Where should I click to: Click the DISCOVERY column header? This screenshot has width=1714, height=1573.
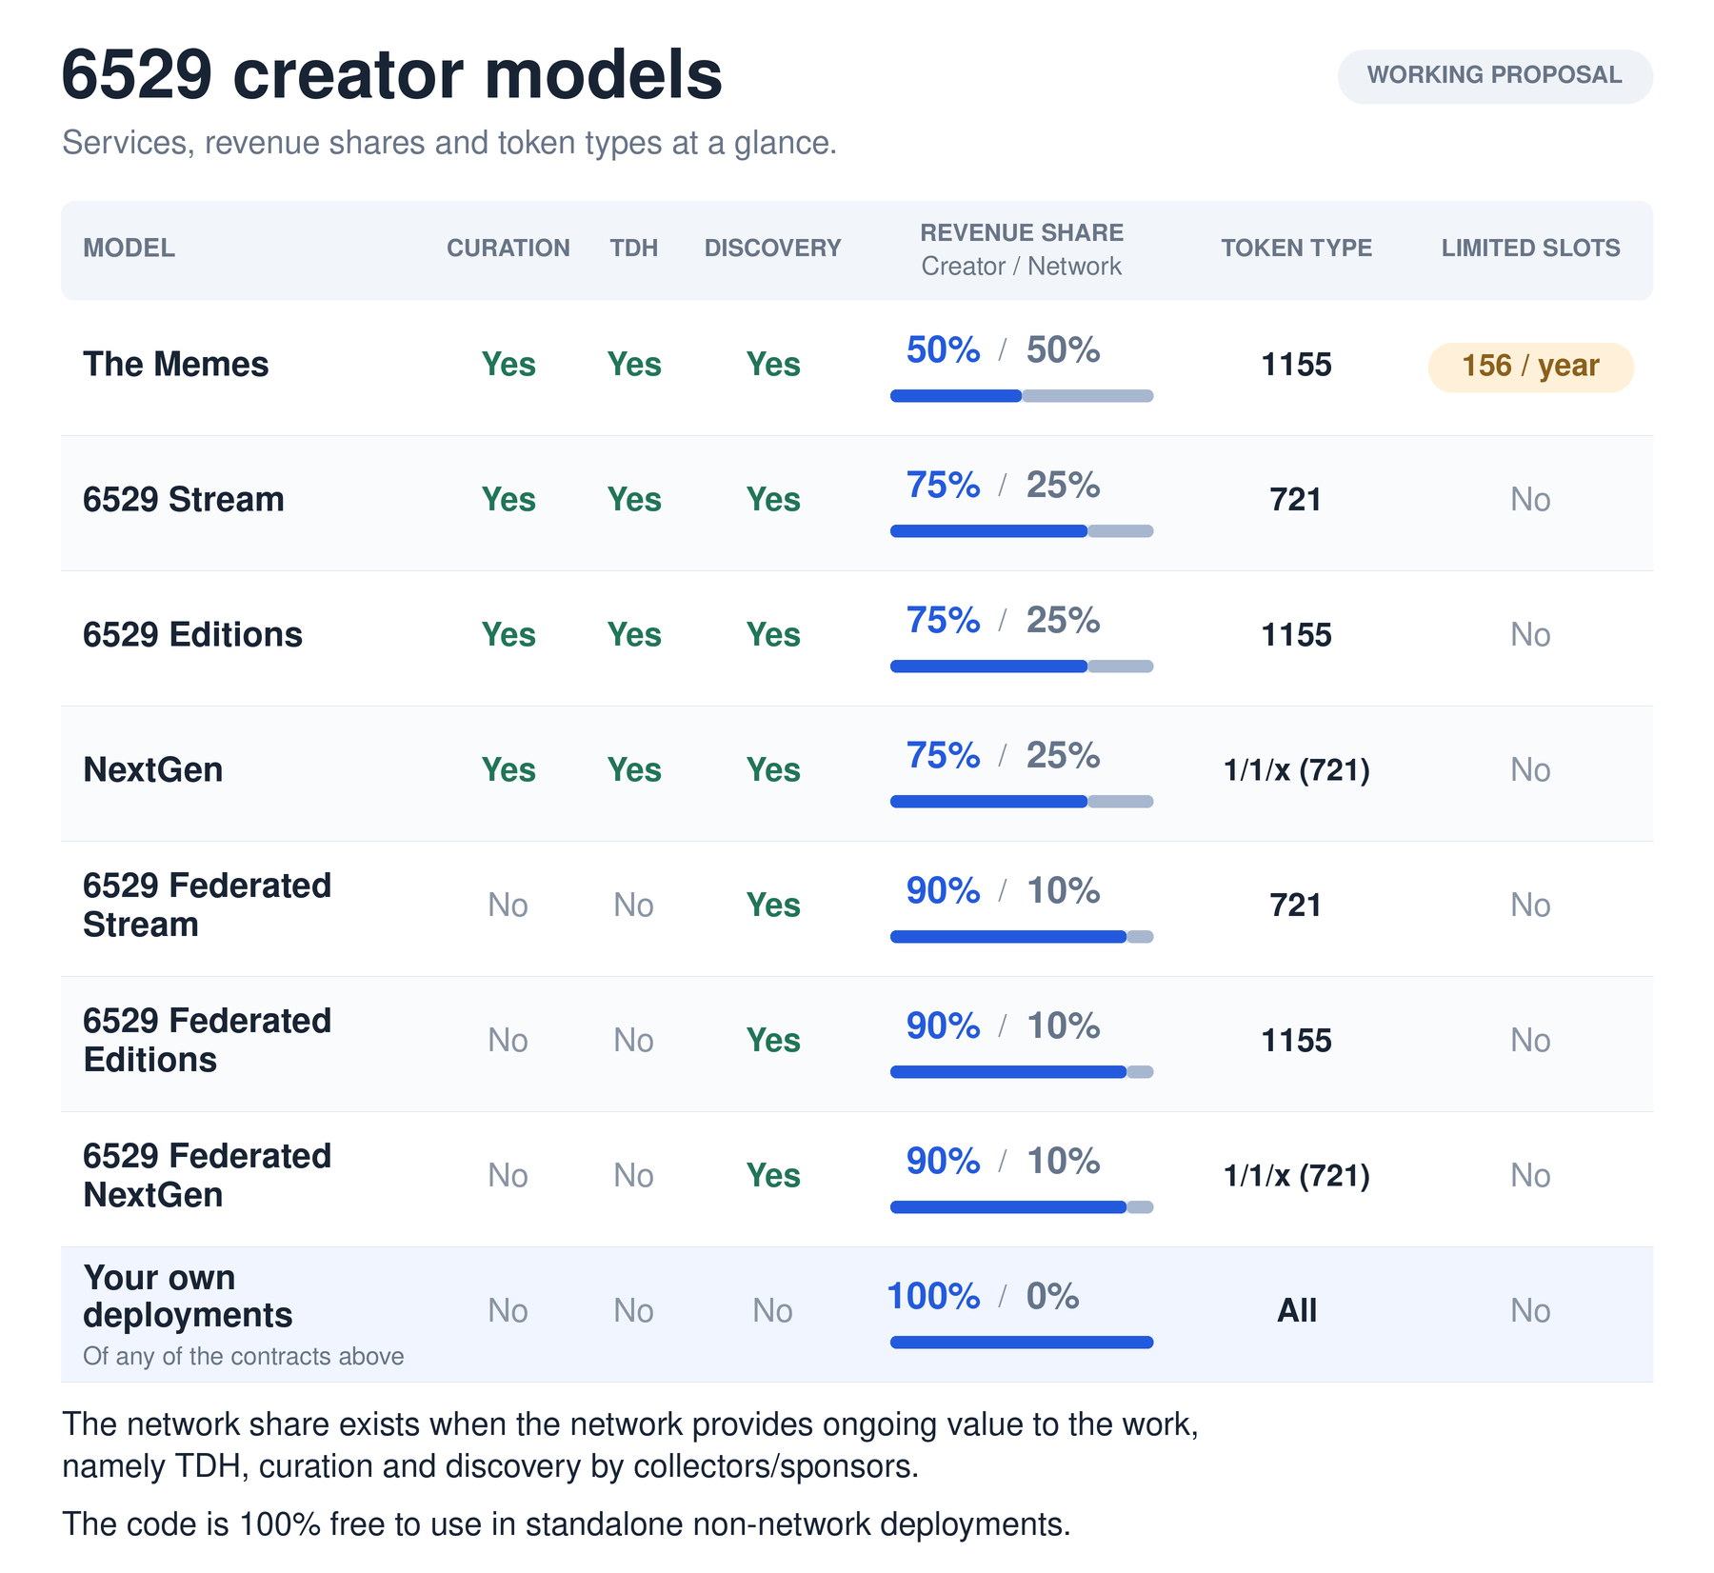pyautogui.click(x=773, y=249)
